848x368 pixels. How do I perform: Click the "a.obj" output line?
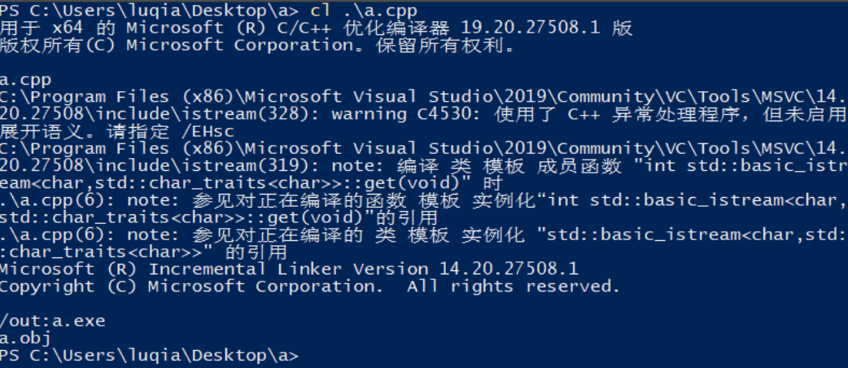(x=25, y=337)
